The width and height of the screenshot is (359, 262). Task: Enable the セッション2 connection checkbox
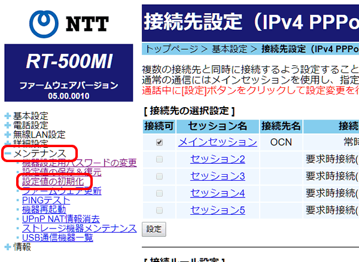click(159, 159)
